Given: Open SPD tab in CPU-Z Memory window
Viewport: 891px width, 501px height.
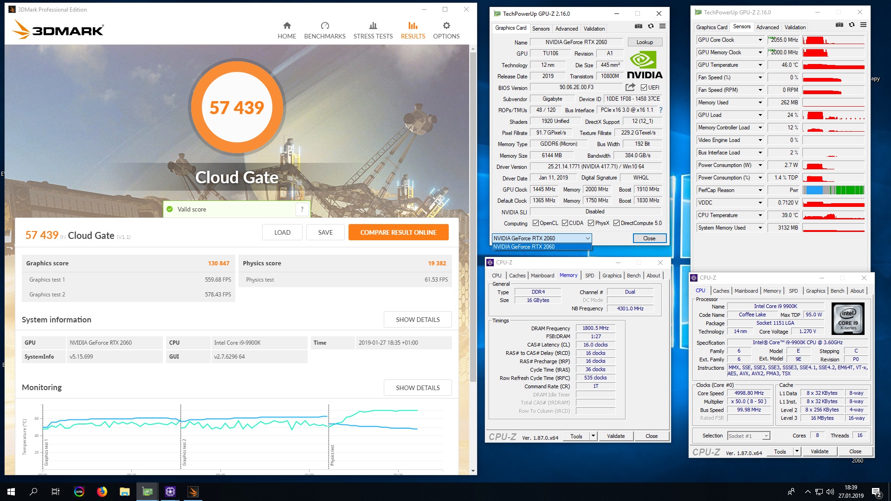Looking at the screenshot, I should (x=589, y=276).
